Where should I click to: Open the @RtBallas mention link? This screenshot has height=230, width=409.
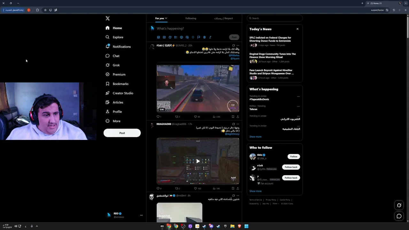(x=234, y=56)
